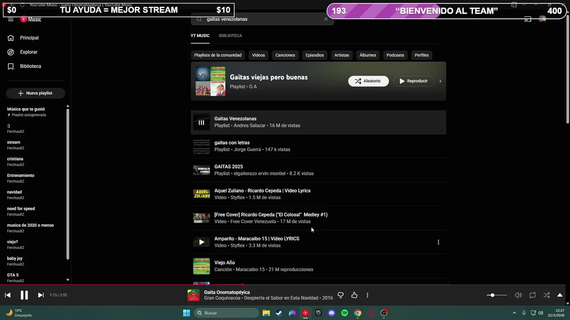Click the YouTube Music logo
This screenshot has width=570, height=320.
(31, 20)
